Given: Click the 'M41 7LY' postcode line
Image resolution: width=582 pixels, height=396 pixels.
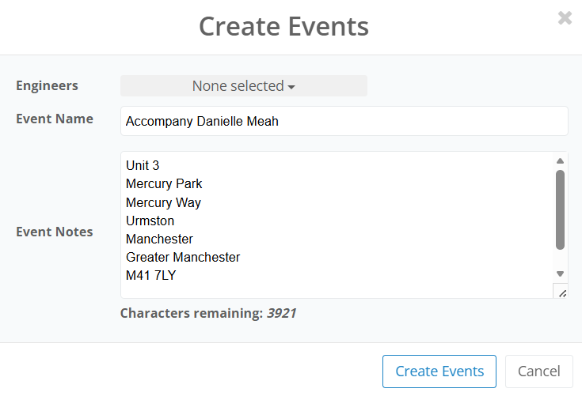Looking at the screenshot, I should [150, 275].
